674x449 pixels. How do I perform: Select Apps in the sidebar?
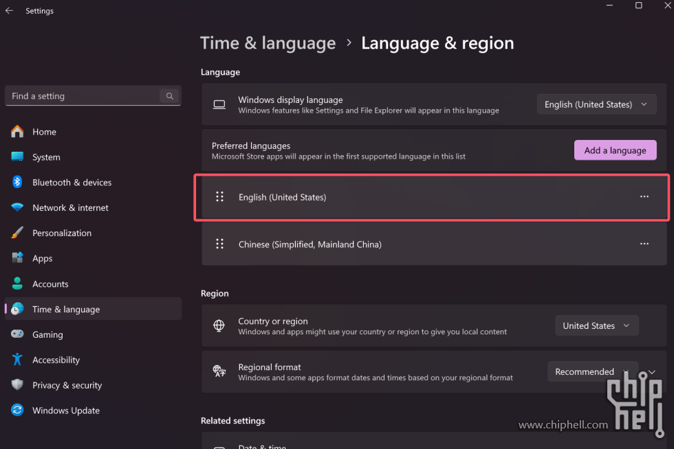point(93,258)
